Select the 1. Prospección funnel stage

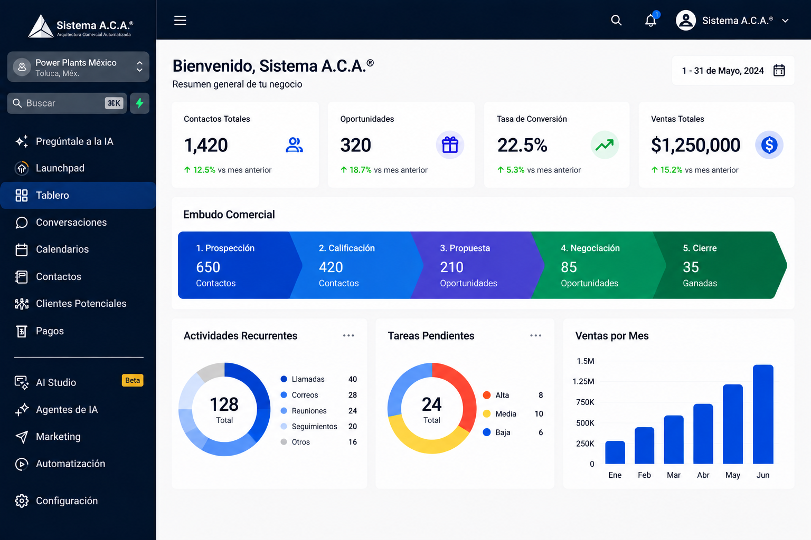240,265
